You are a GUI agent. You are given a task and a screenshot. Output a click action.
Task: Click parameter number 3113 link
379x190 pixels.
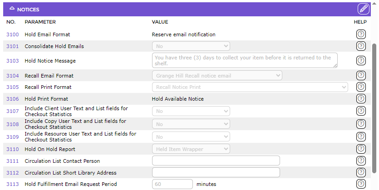[x=13, y=184]
